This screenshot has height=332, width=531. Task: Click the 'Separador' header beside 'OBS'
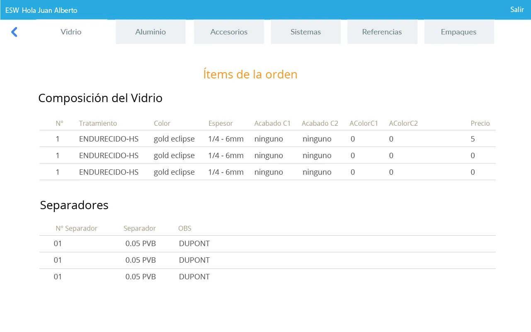(x=140, y=228)
